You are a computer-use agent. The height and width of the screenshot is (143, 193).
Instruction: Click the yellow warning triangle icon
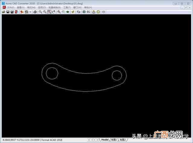(94, 12)
